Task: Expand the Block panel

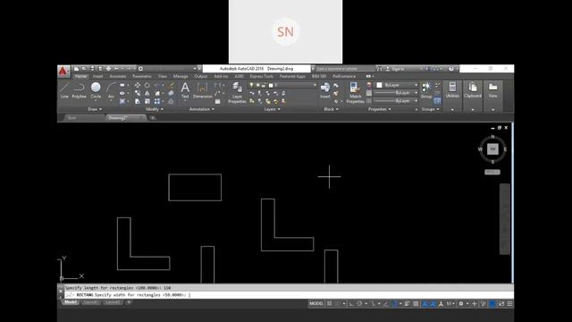Action: (x=332, y=109)
